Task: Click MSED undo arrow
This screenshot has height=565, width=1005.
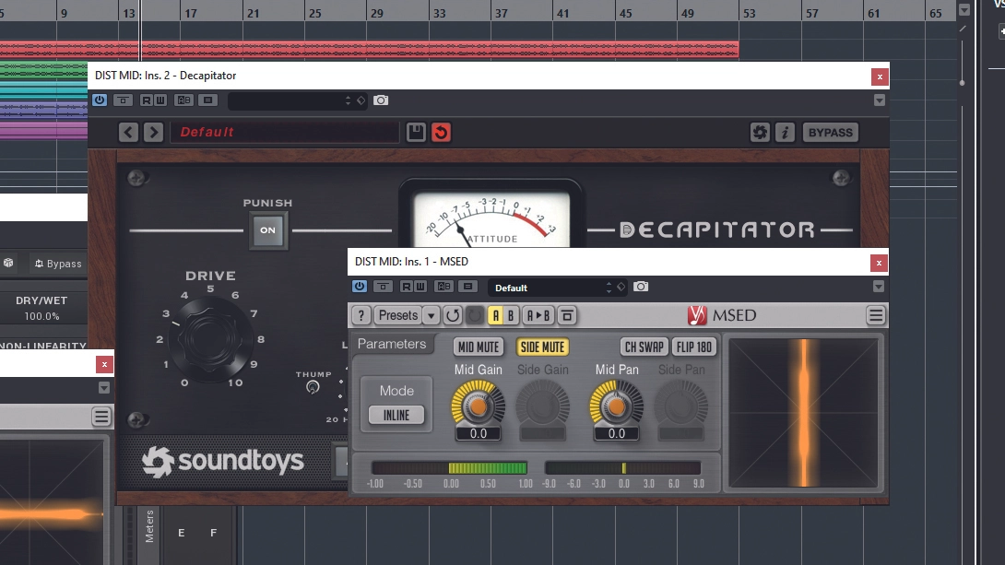Action: point(453,315)
